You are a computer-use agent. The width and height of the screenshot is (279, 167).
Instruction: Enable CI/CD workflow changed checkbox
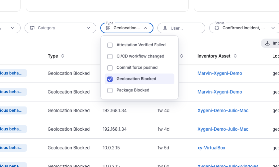coord(110,57)
